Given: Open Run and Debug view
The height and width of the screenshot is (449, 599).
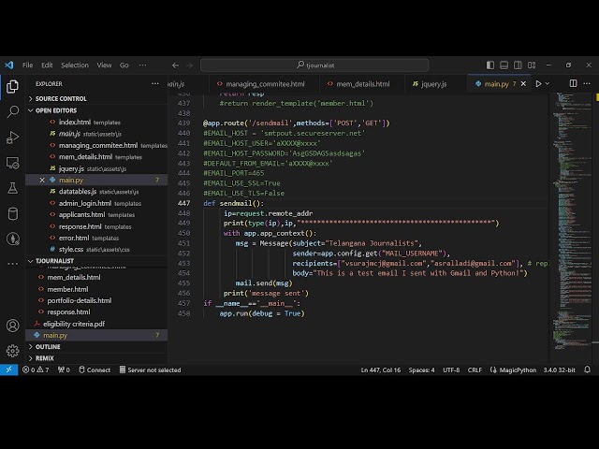Looking at the screenshot, I should pos(12,138).
